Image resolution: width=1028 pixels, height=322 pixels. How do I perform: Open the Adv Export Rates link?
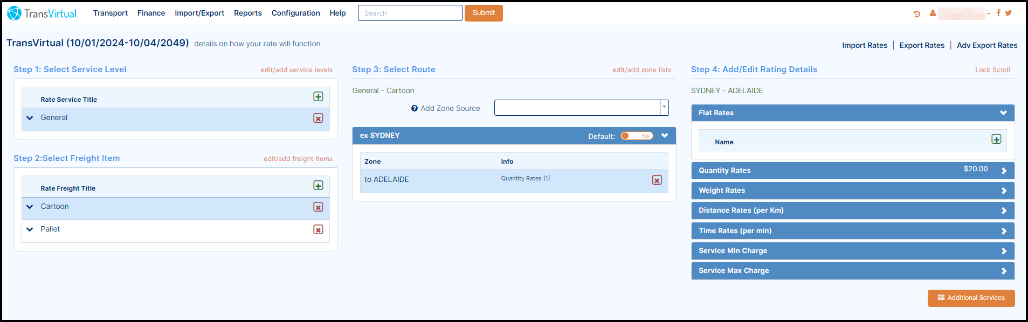(987, 45)
